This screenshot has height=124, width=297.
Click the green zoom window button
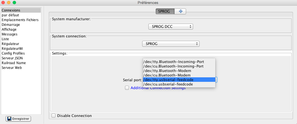14,3
